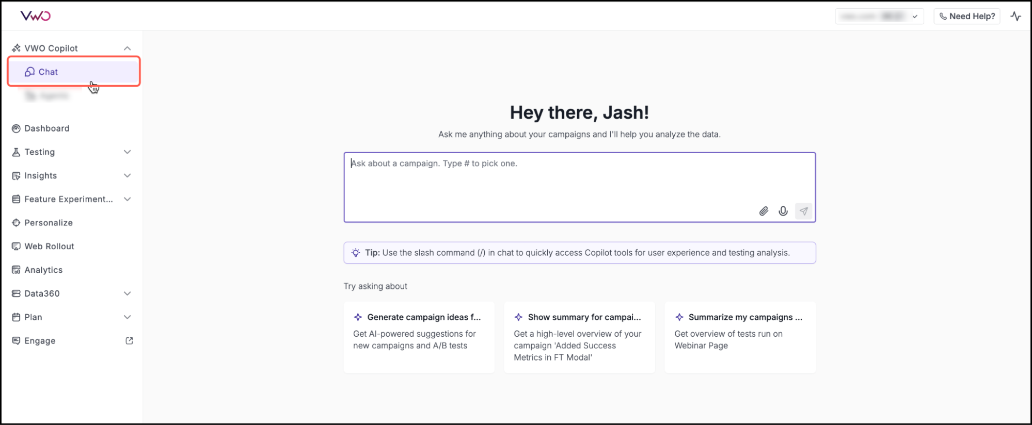Open Web Rollout from the sidebar
The width and height of the screenshot is (1032, 425).
point(49,247)
